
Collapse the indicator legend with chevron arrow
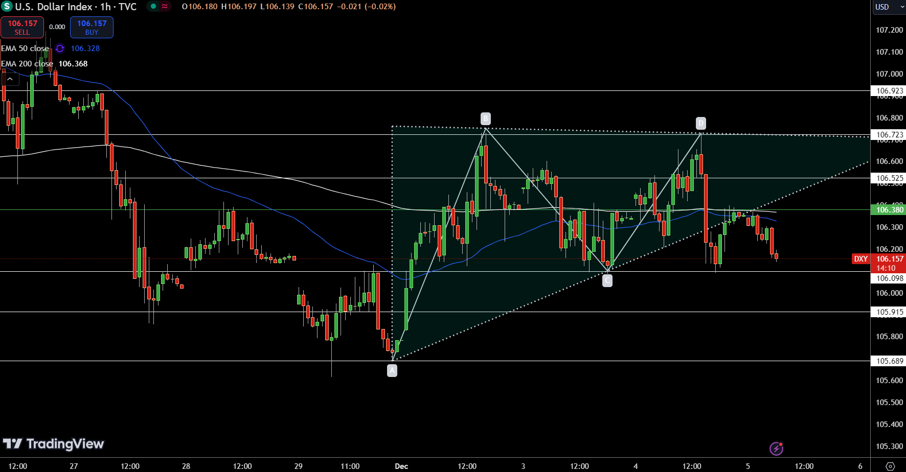point(10,79)
